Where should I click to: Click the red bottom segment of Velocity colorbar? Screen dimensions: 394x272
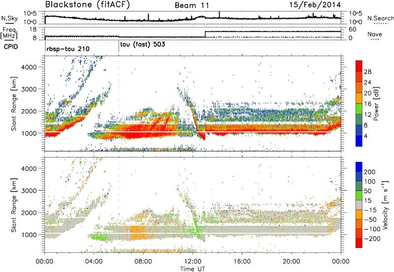[x=359, y=243]
